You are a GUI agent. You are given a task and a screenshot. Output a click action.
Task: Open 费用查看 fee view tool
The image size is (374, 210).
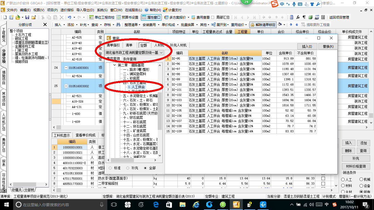(x=201, y=17)
